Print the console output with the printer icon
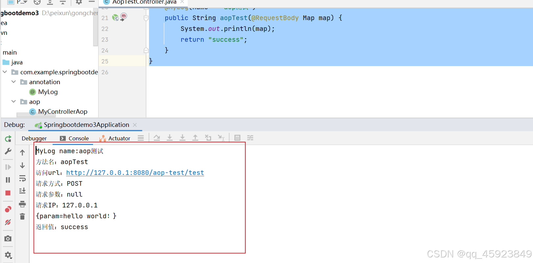The image size is (533, 263). pyautogui.click(x=22, y=204)
